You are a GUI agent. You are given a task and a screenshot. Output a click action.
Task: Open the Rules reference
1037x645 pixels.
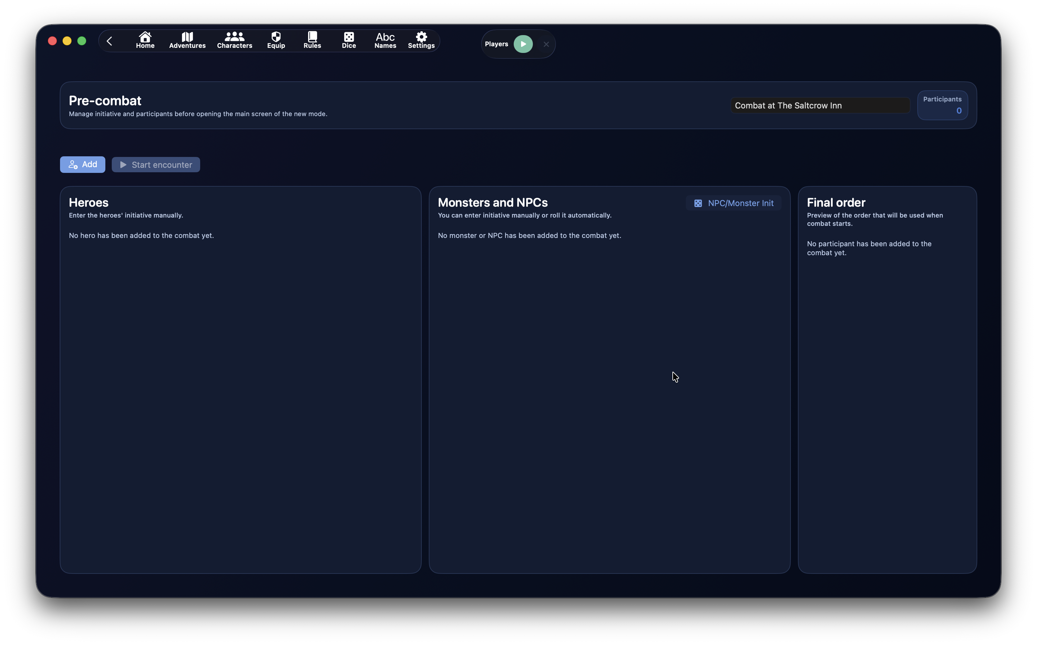click(312, 40)
